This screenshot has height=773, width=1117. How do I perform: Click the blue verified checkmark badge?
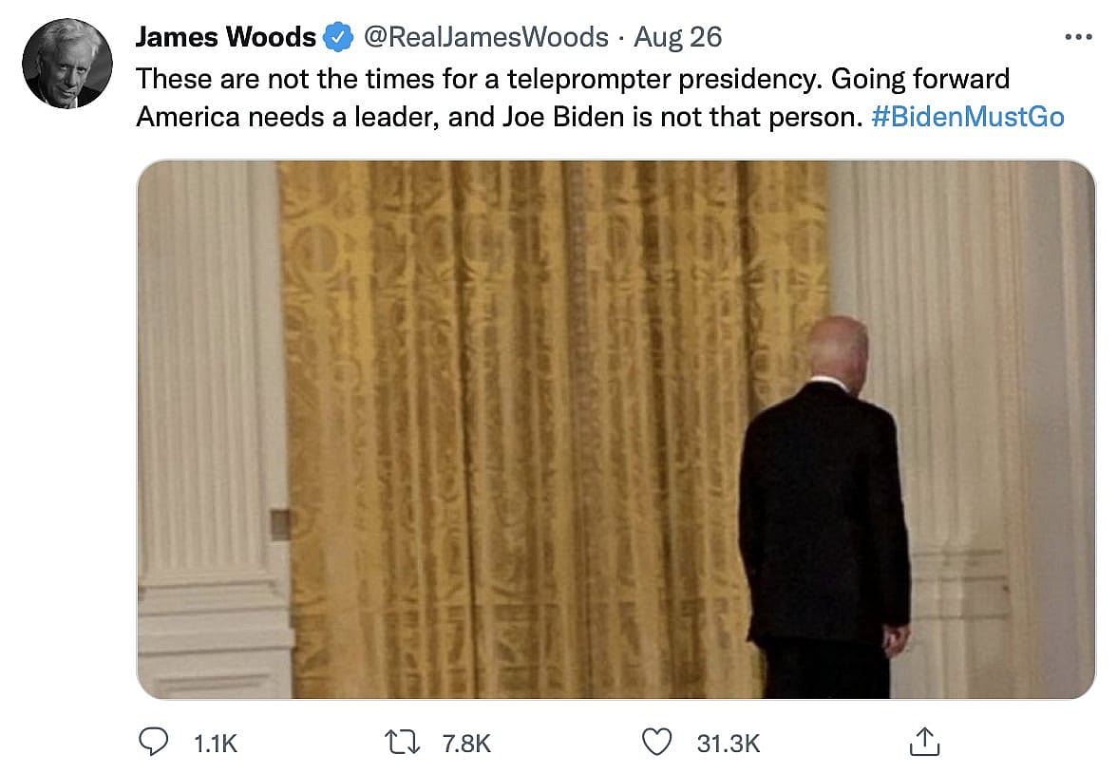coord(338,37)
